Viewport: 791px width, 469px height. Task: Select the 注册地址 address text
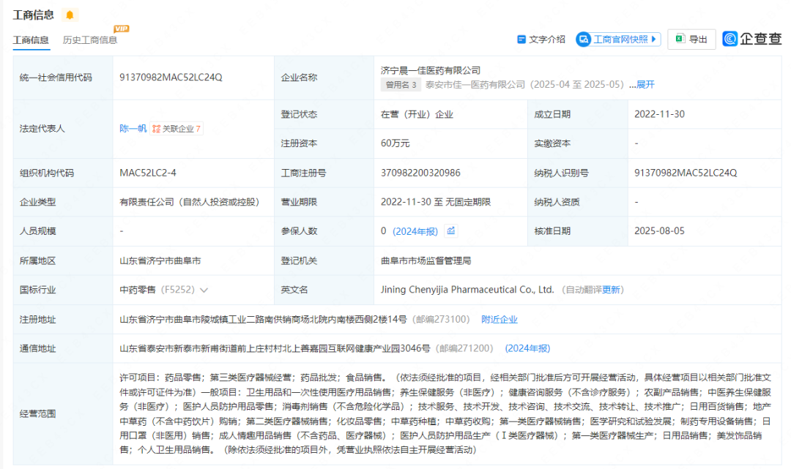(263, 320)
